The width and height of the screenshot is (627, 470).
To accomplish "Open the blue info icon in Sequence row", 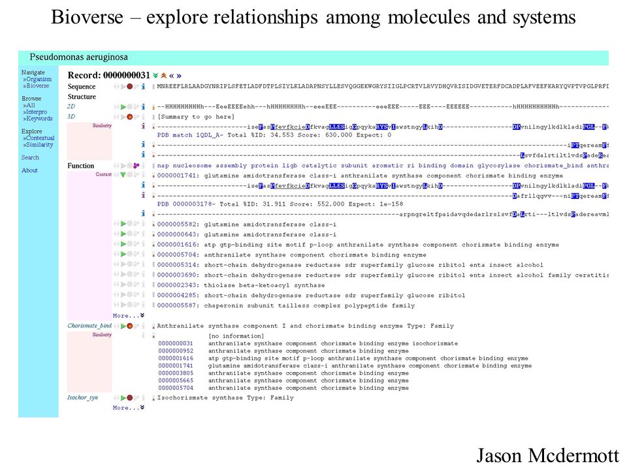I will click(143, 86).
